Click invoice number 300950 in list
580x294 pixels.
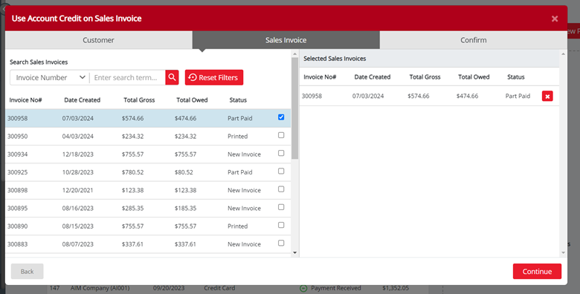coord(17,137)
